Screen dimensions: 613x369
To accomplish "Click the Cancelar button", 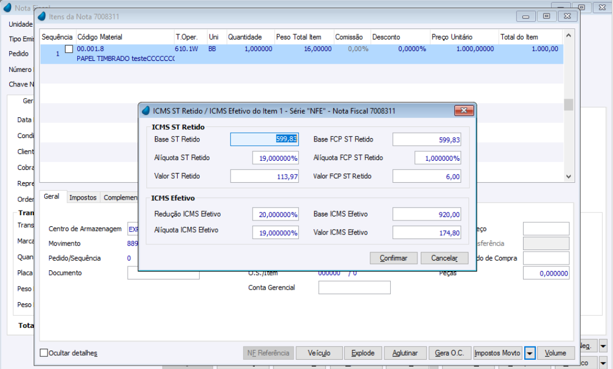I will pyautogui.click(x=445, y=258).
